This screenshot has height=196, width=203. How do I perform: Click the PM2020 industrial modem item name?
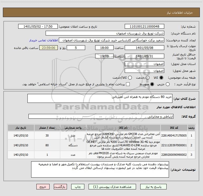(x=123, y=155)
